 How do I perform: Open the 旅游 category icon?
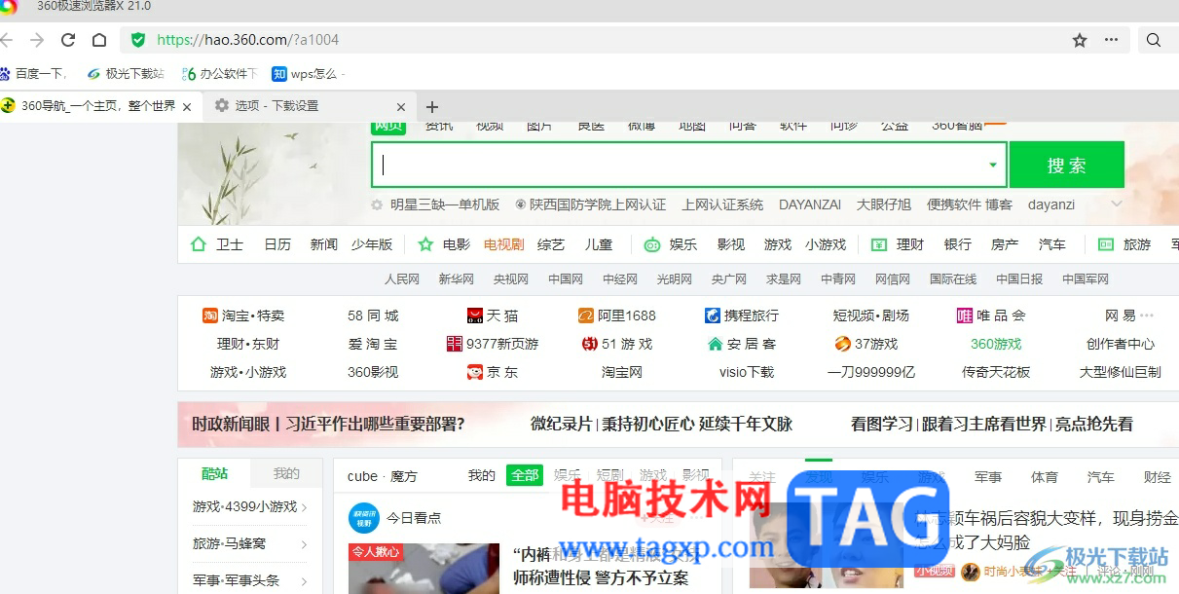tap(1105, 244)
